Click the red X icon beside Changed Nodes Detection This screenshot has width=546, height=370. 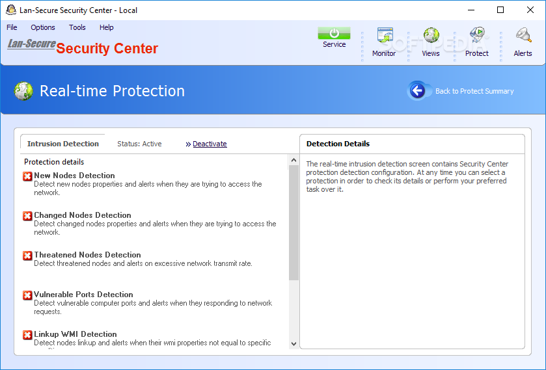click(27, 216)
